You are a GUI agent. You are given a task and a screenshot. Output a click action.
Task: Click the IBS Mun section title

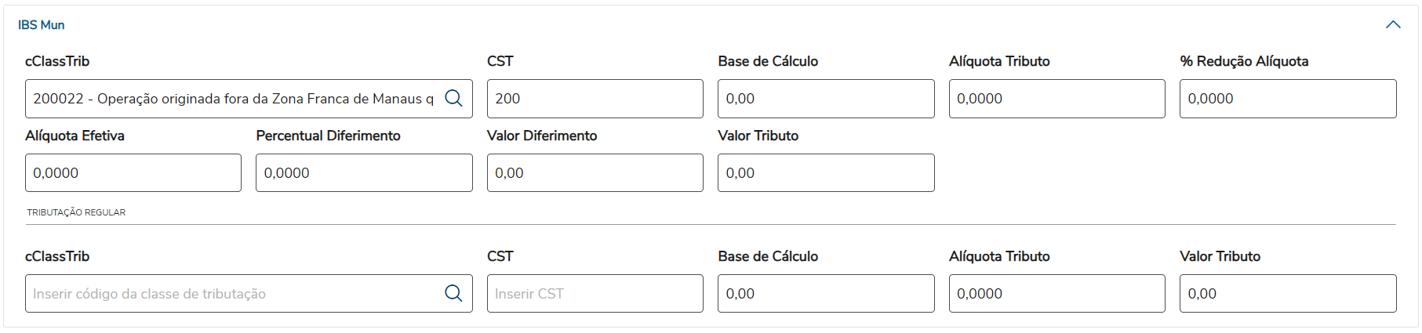pyautogui.click(x=42, y=25)
